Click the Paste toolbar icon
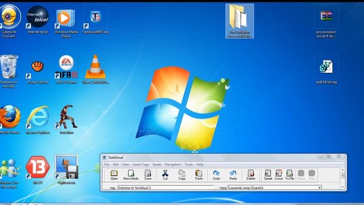This screenshot has width=364, height=205. pos(198,175)
